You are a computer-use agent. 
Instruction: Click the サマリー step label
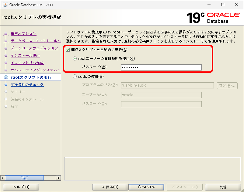18,92
